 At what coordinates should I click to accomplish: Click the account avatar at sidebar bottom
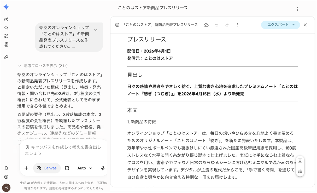click(6, 188)
